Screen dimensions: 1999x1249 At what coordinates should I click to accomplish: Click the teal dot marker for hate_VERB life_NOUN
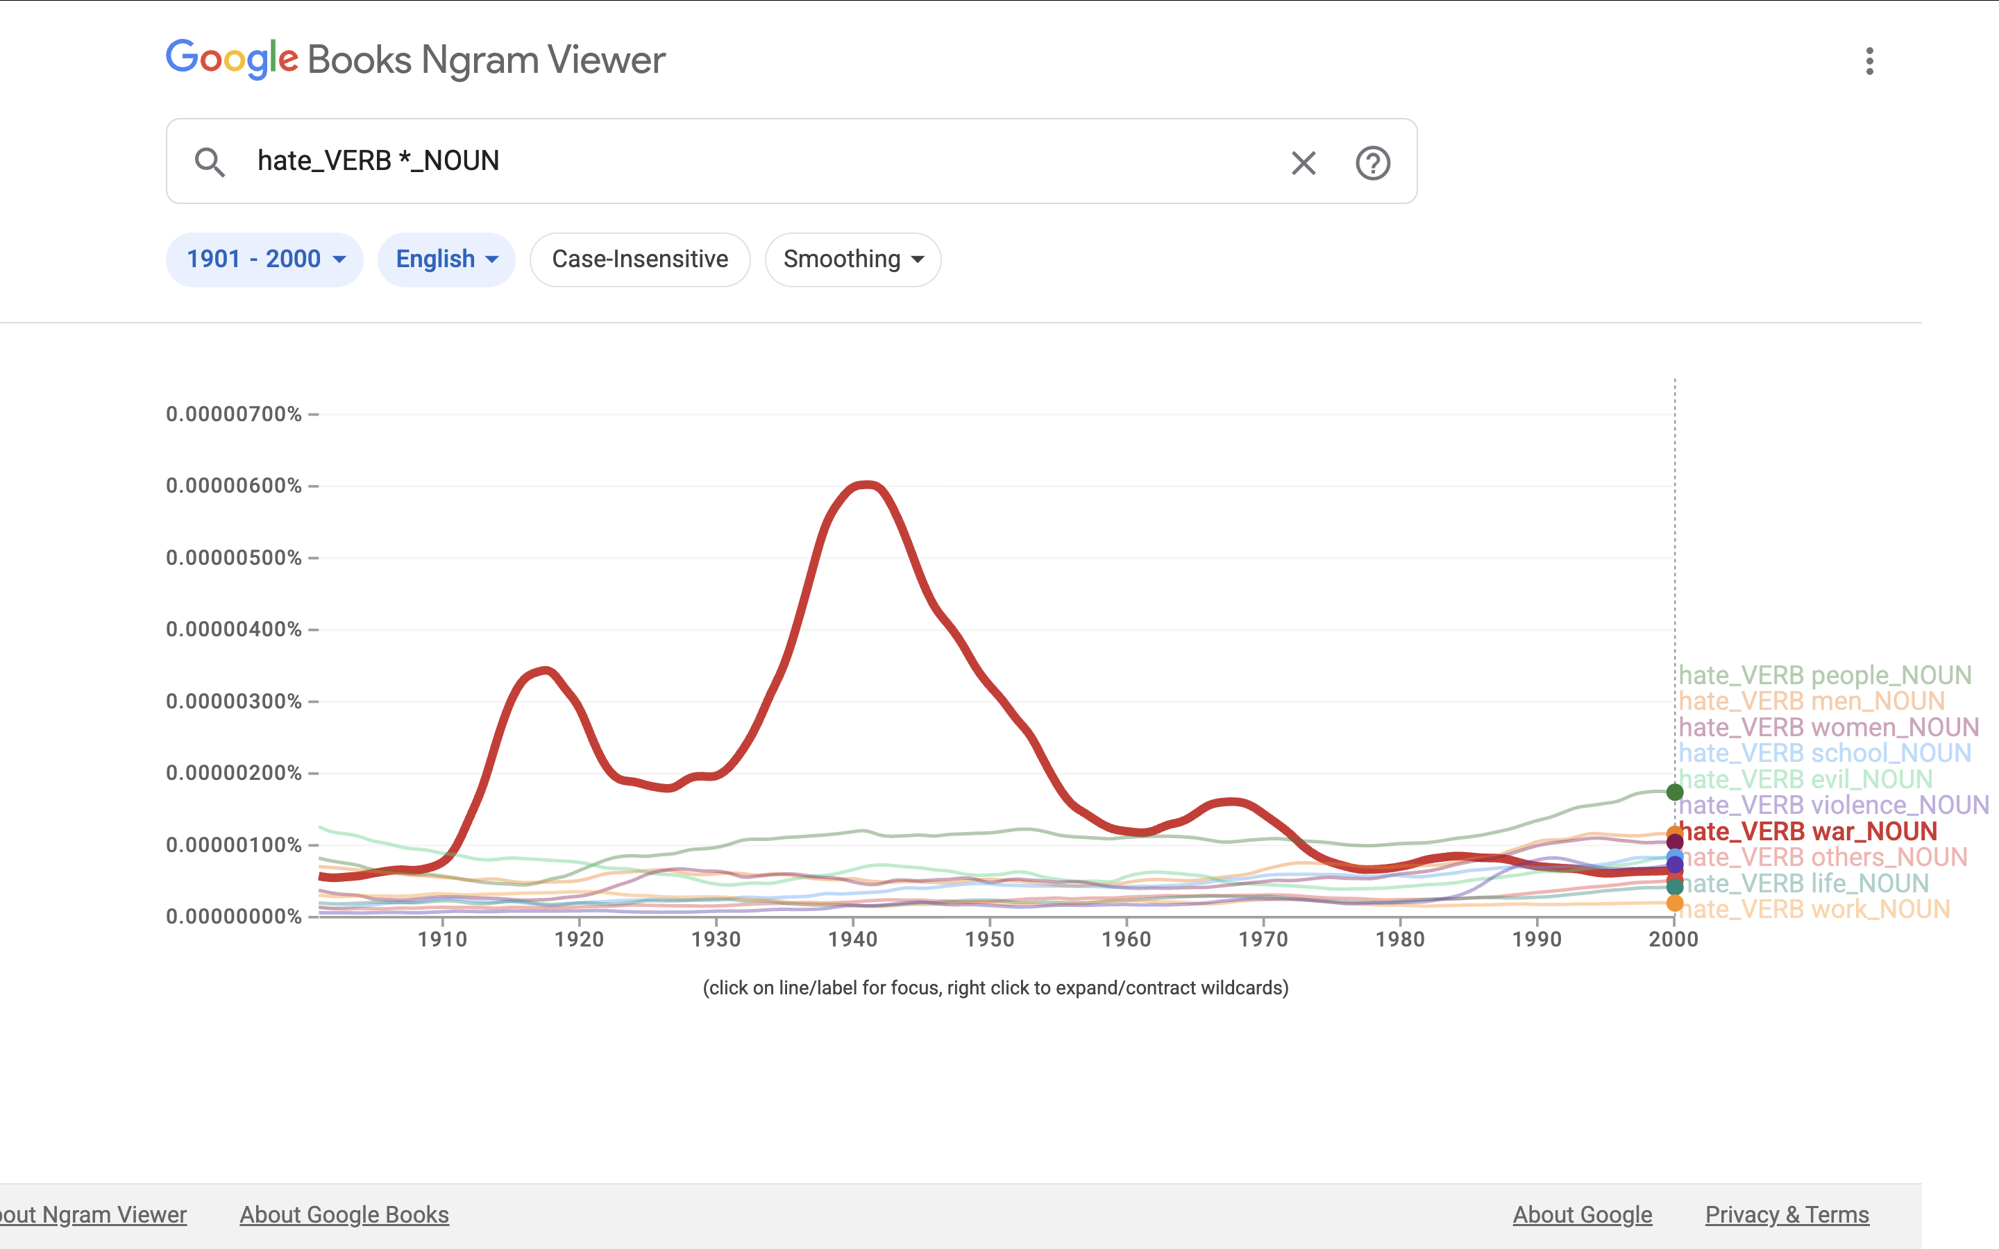(1675, 887)
